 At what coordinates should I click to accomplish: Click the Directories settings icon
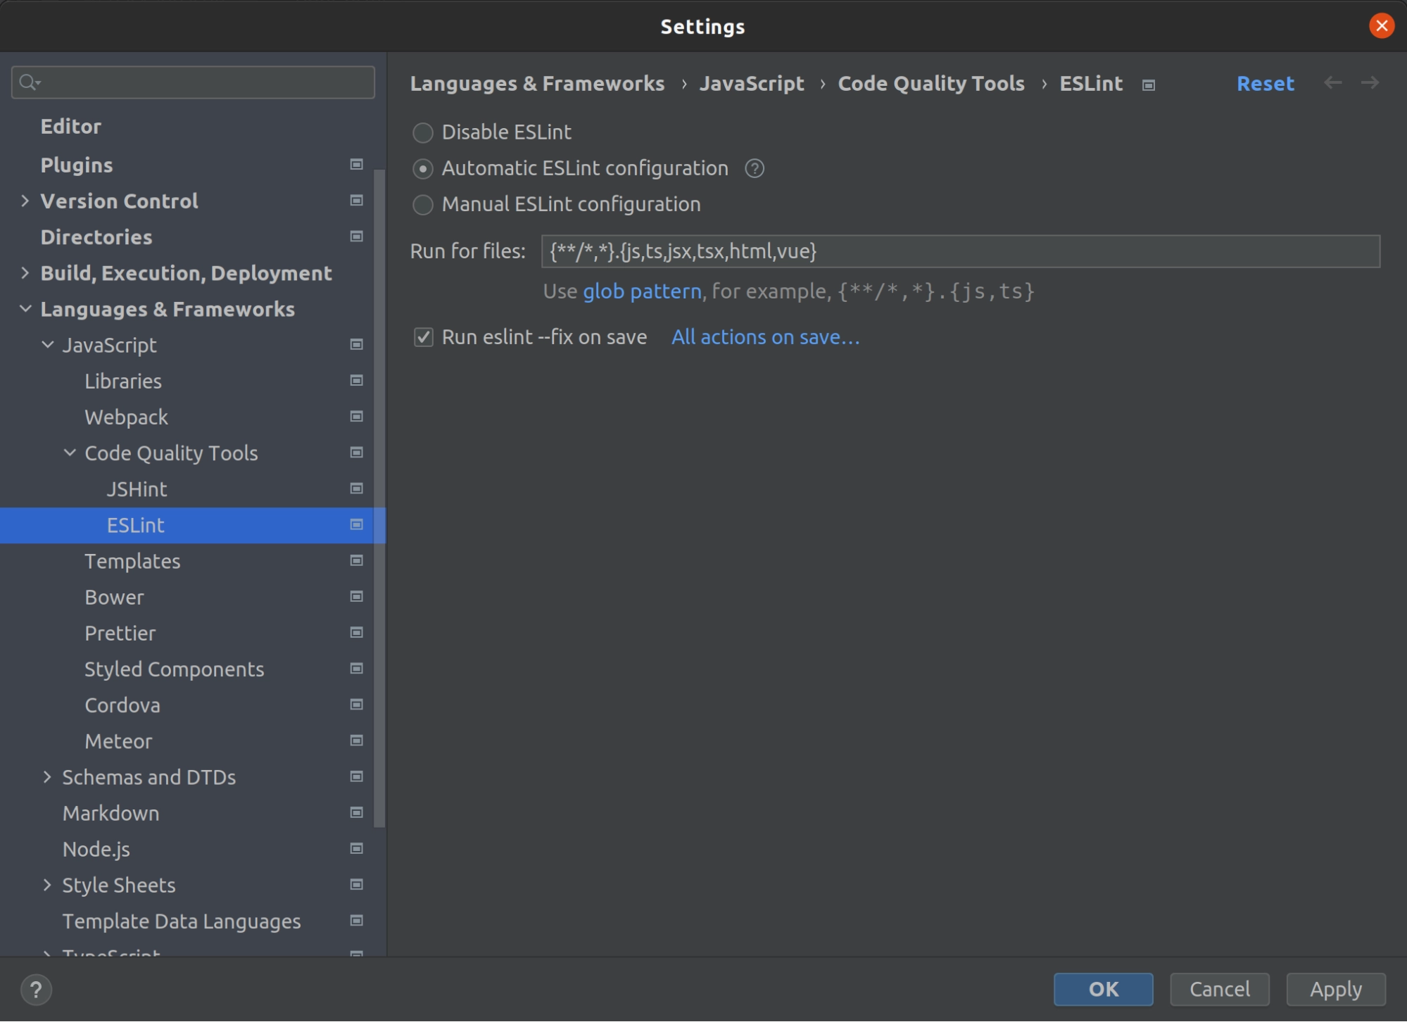[356, 236]
